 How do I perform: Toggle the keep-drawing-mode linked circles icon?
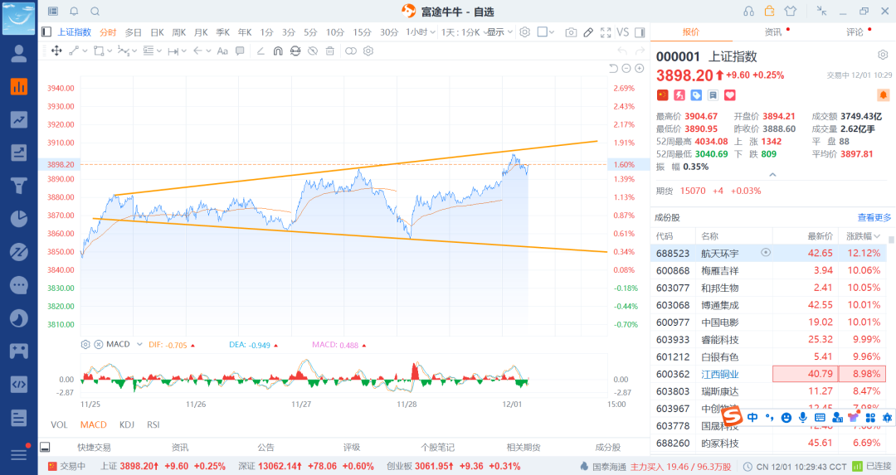[351, 51]
